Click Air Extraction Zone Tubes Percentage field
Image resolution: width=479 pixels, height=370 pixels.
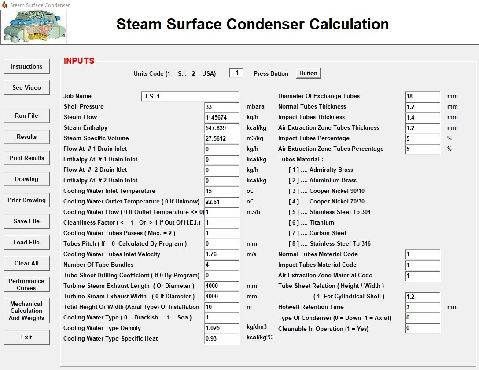[423, 149]
